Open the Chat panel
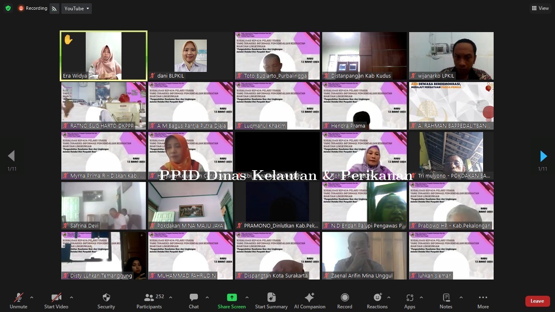 [194, 301]
